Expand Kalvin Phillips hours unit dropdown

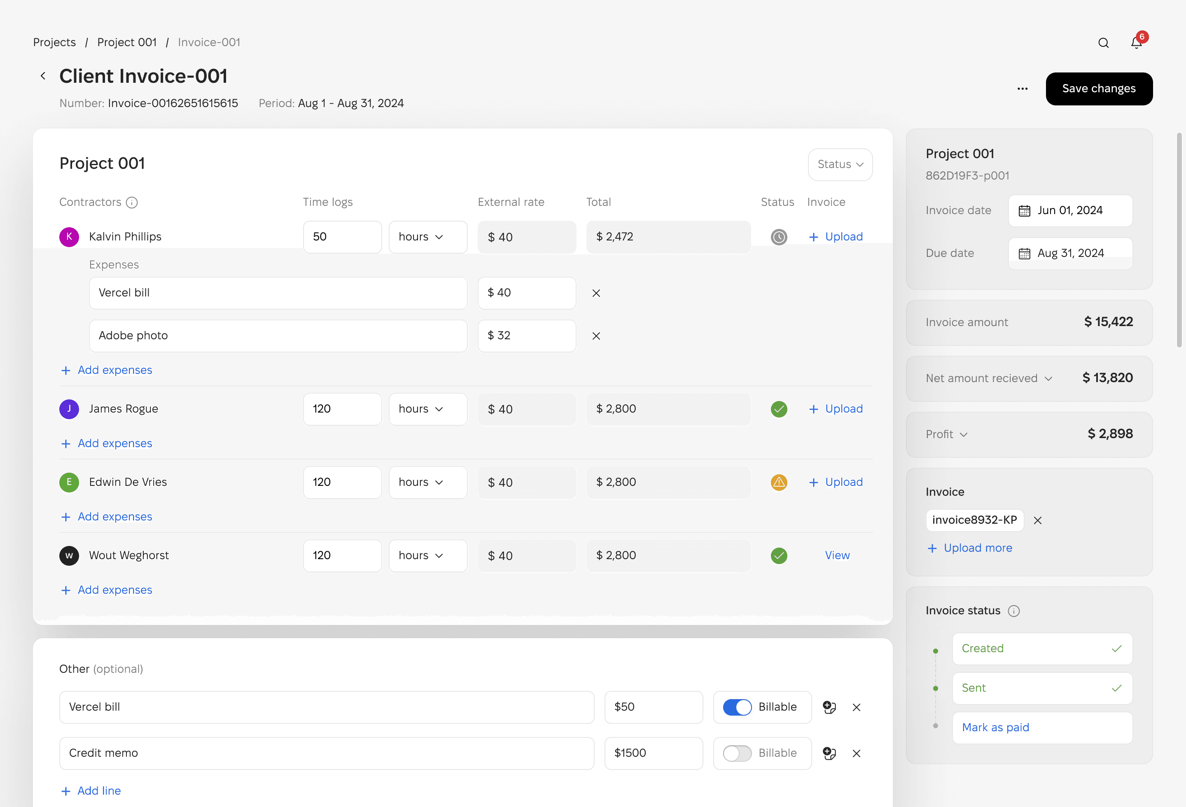[427, 237]
